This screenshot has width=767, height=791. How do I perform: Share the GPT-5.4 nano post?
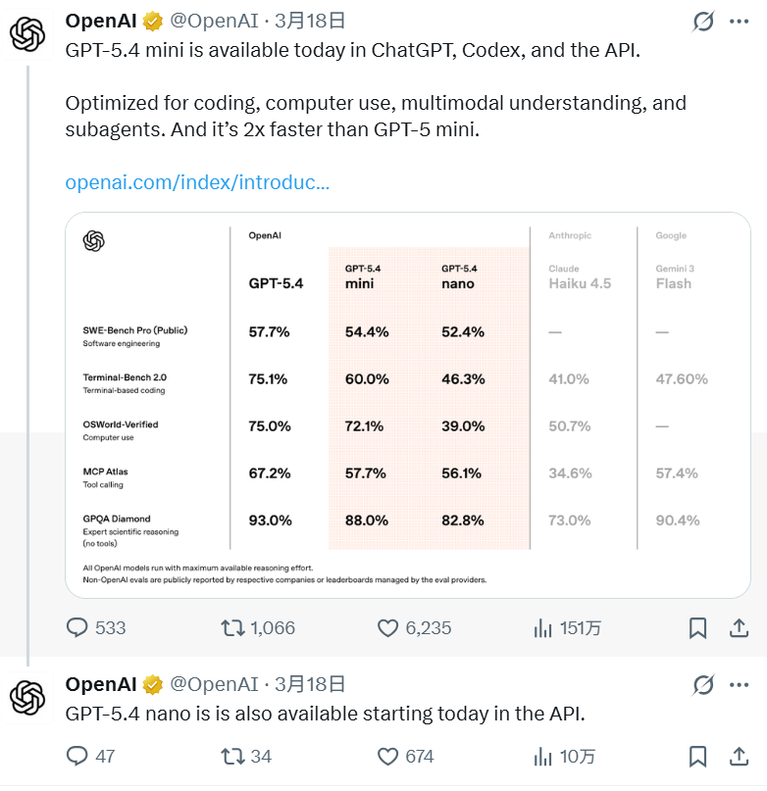click(x=738, y=756)
